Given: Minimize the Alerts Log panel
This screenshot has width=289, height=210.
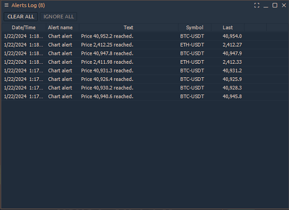Looking at the screenshot, I should (x=266, y=5).
